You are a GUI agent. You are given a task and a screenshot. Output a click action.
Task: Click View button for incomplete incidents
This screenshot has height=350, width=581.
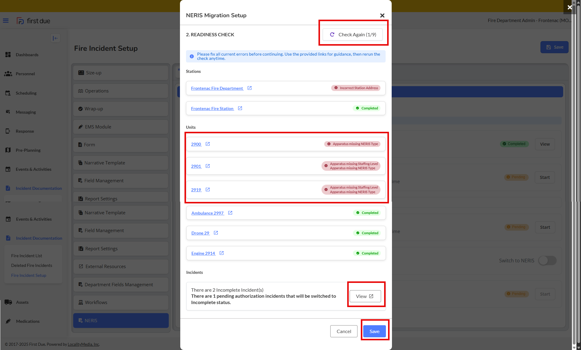365,296
